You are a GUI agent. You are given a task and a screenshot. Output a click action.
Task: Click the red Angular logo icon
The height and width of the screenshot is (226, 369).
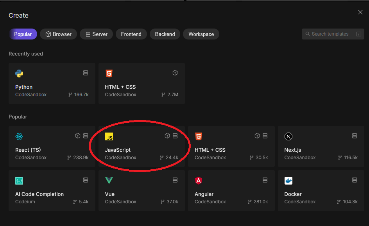(x=199, y=181)
